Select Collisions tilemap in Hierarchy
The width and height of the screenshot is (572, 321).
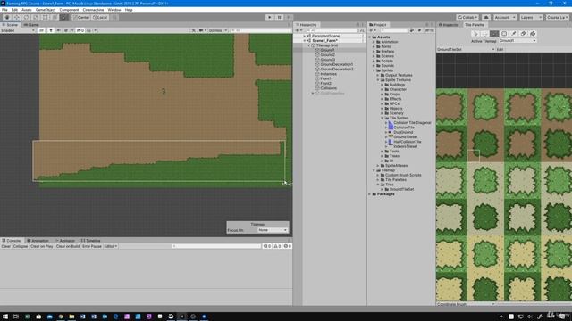pyautogui.click(x=329, y=88)
